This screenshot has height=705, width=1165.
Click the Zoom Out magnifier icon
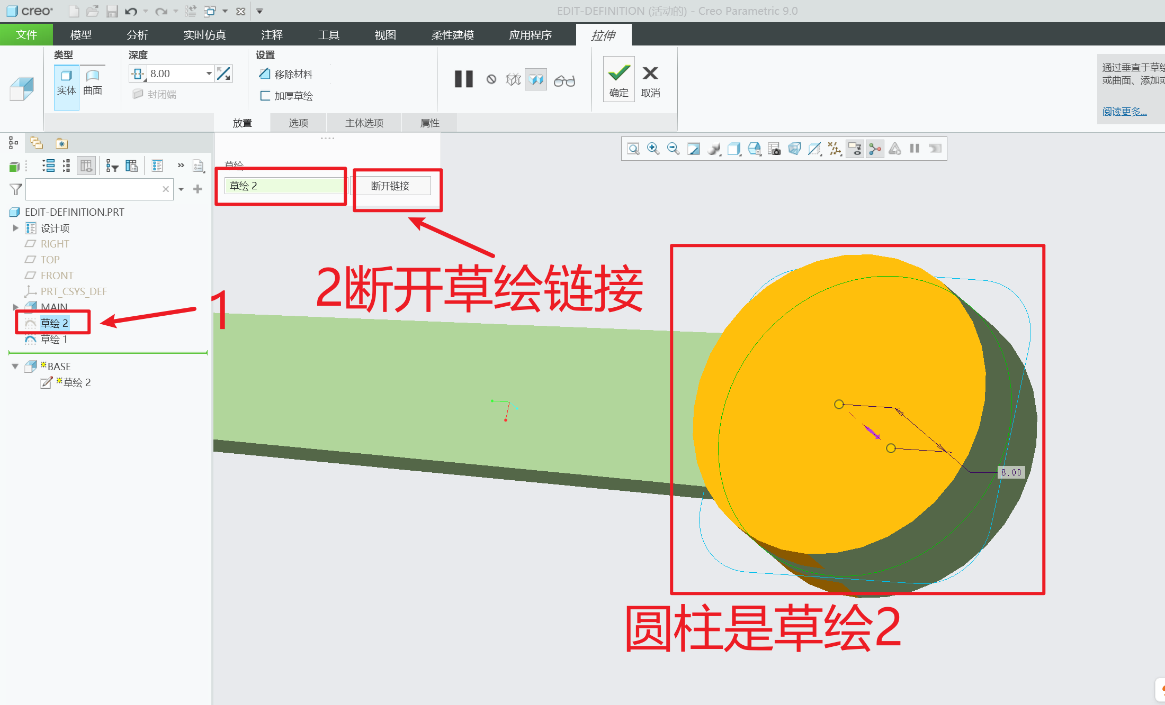pos(673,149)
